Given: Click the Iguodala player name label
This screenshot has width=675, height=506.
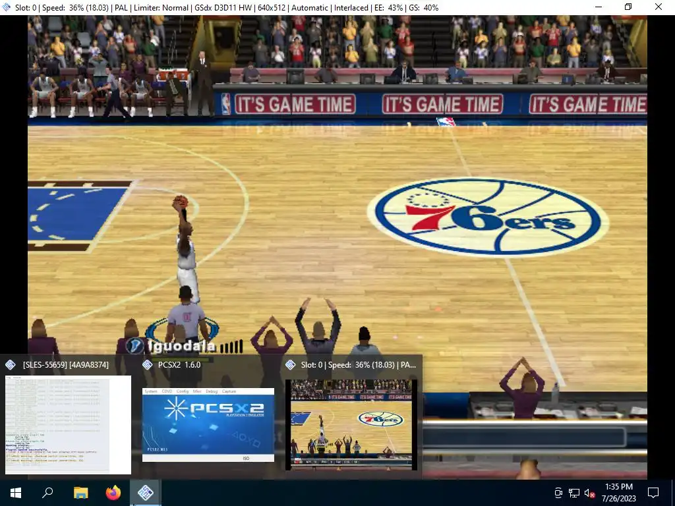Looking at the screenshot, I should 181,346.
